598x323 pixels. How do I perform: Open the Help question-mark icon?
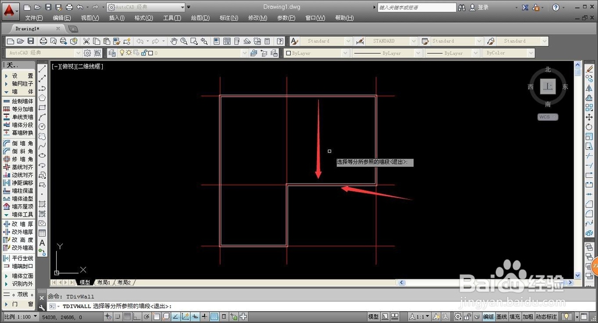[x=280, y=41]
